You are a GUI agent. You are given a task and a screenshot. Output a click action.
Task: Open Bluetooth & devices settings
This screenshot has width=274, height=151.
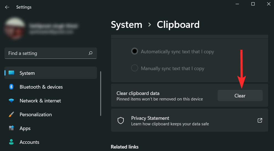pyautogui.click(x=41, y=87)
